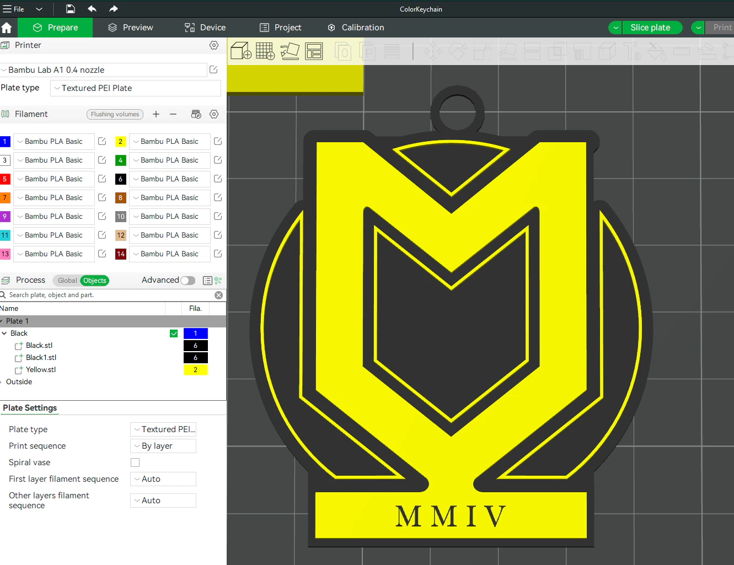Switch to the Preview tab
Image resolution: width=734 pixels, height=565 pixels.
click(131, 28)
